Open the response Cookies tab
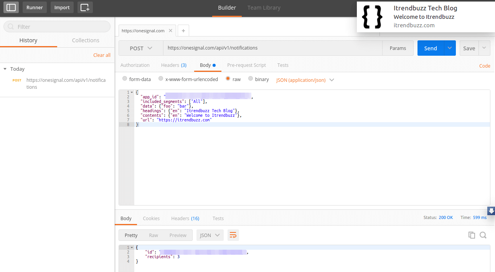This screenshot has height=272, width=495. pos(151,218)
